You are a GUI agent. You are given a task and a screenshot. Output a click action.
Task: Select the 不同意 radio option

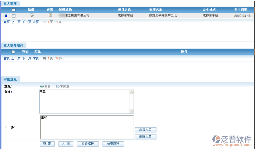tap(58, 86)
